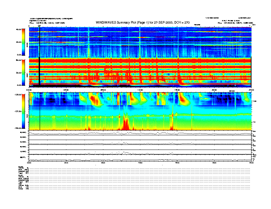Screen dimensions: 271x209
Task: Click the top-right Re= position text
Action: (235, 23)
